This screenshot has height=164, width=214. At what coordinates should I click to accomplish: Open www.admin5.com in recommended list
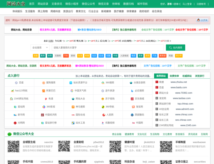pos(185,109)
